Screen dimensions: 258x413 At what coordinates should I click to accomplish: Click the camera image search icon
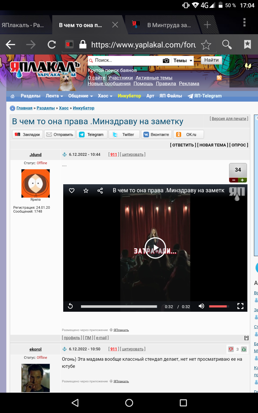(166, 61)
